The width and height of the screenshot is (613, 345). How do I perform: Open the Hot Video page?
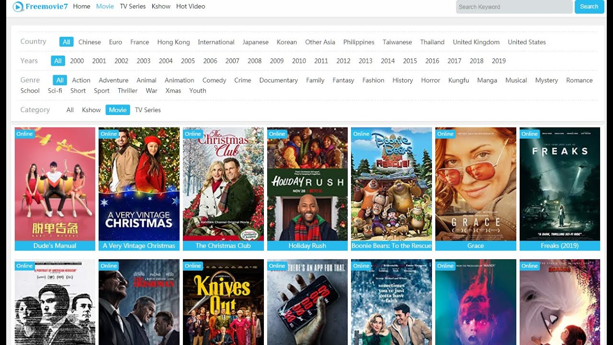(x=191, y=6)
